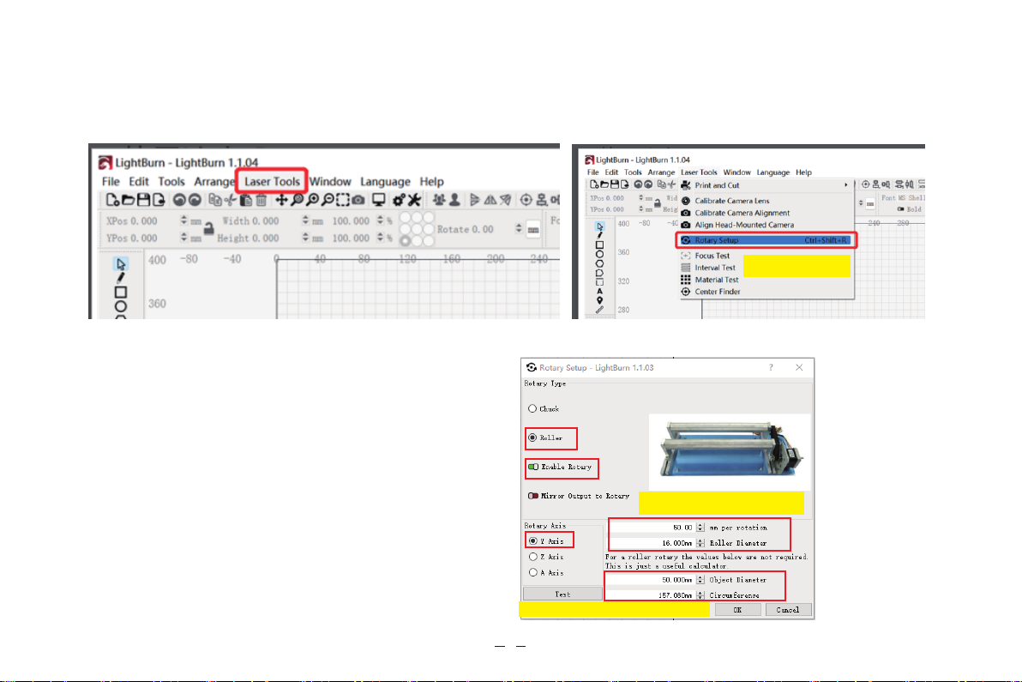The image size is (1022, 682).
Task: Select Z Axis as rotary axis
Action: pyautogui.click(x=547, y=557)
